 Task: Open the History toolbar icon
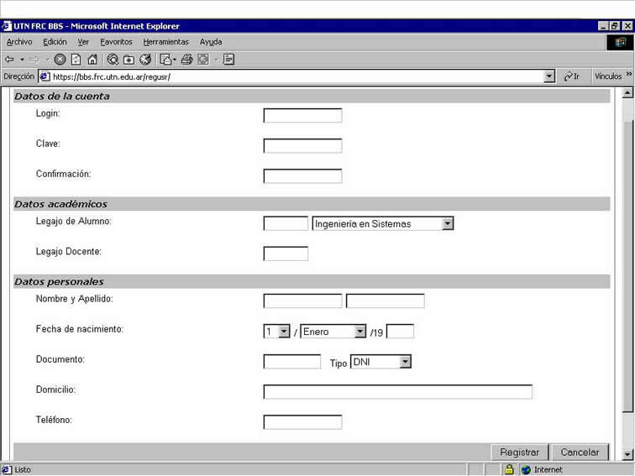tap(145, 60)
